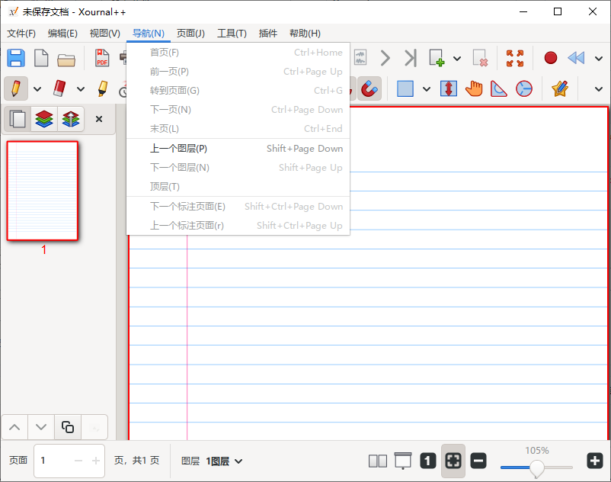Click the zoom level slider
The width and height of the screenshot is (611, 482).
pos(536,467)
